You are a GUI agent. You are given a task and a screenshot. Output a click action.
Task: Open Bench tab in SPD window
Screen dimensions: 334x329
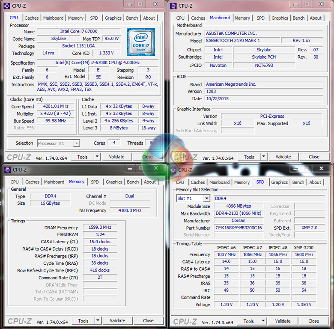(298, 182)
